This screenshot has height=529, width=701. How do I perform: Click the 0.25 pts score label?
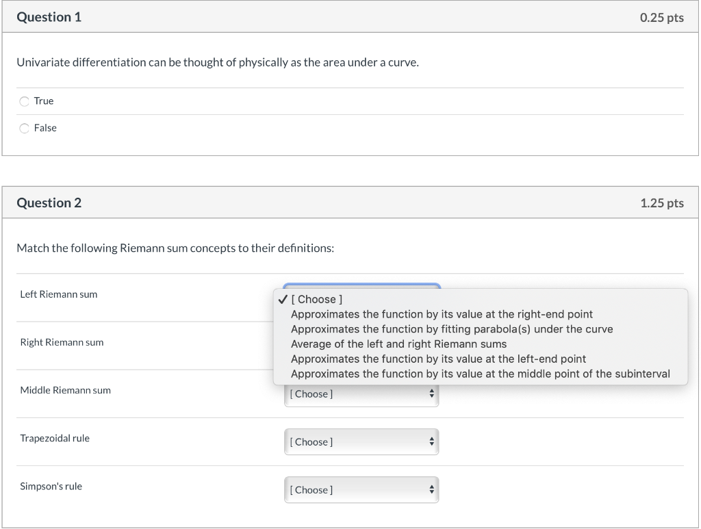(661, 18)
